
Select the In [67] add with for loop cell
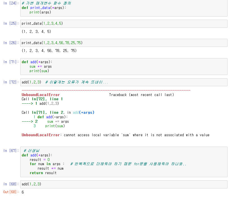pos(124,162)
